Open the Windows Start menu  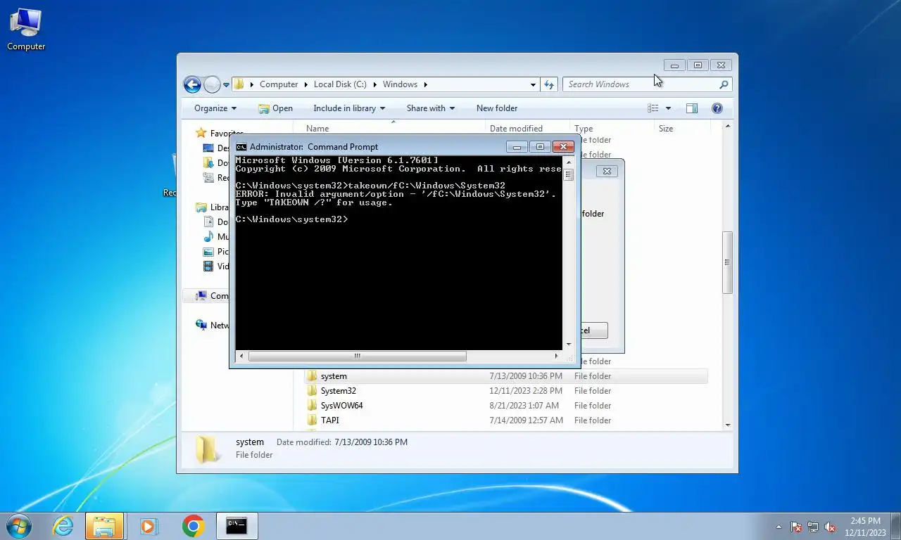[x=19, y=526]
